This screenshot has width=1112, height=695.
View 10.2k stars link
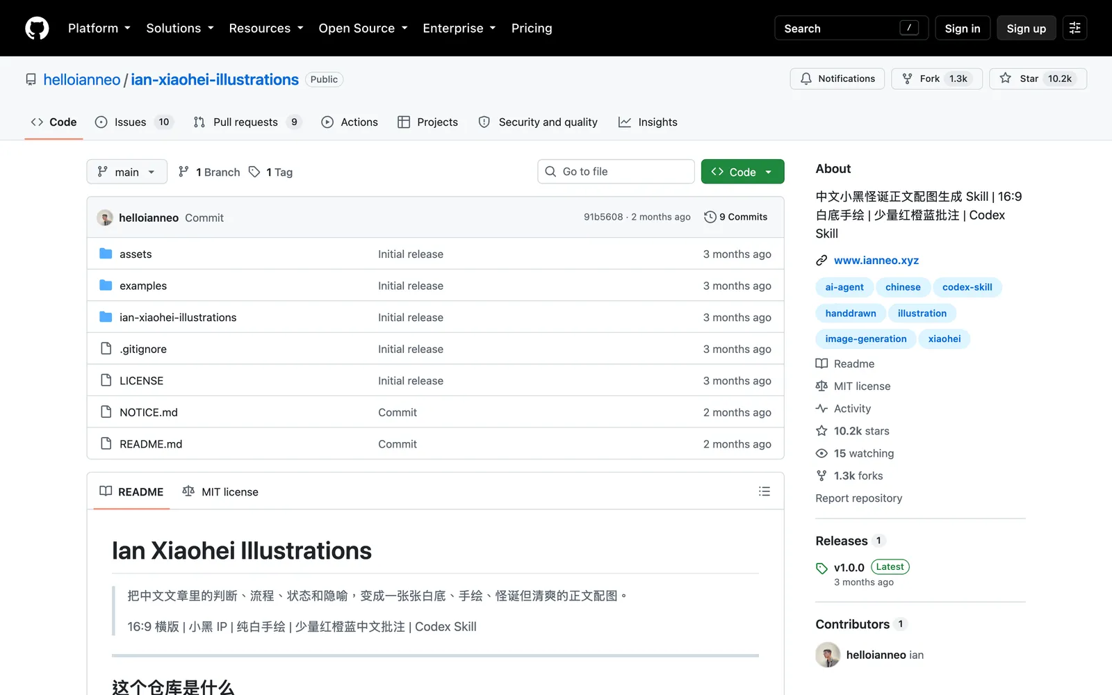click(x=852, y=431)
